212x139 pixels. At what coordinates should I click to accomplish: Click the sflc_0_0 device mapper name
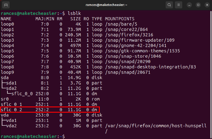(x=22, y=94)
